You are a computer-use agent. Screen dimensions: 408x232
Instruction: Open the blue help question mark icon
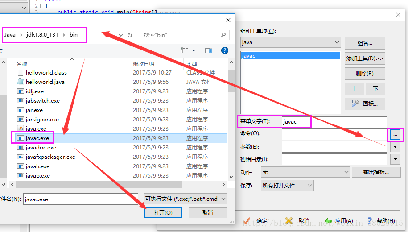(225, 50)
